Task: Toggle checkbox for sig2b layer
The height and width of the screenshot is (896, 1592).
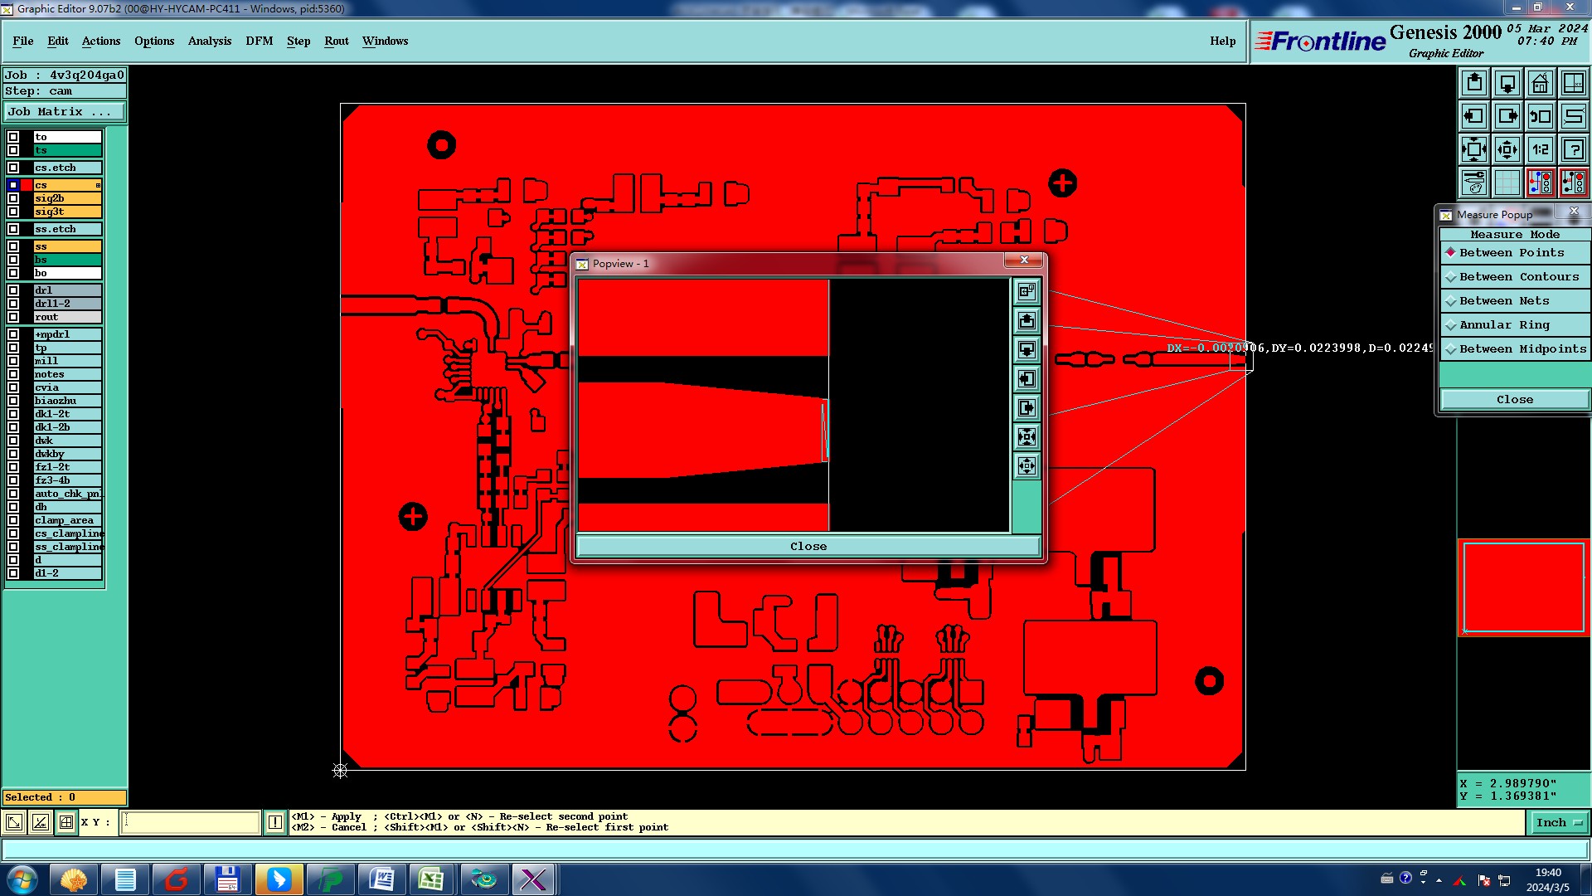Action: [13, 198]
